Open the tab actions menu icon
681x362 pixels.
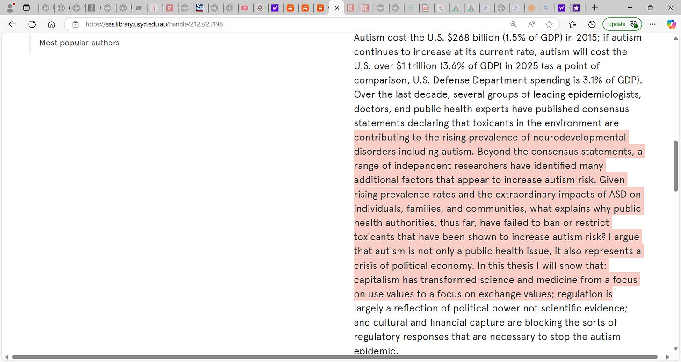(x=27, y=8)
